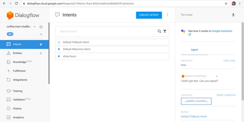The height and width of the screenshot is (122, 244).
Task: Focus the Try it now input
Action: [204, 15]
